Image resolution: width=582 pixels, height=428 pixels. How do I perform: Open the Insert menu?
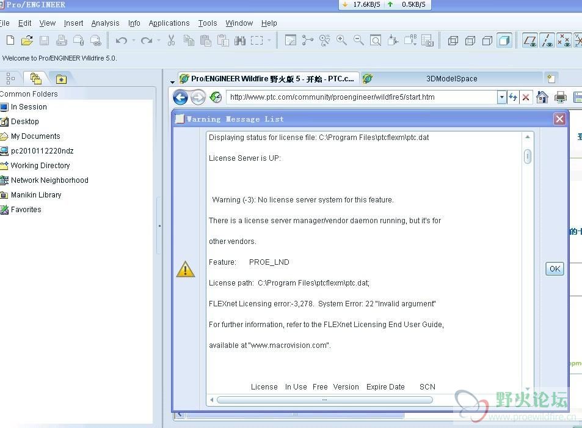click(73, 23)
